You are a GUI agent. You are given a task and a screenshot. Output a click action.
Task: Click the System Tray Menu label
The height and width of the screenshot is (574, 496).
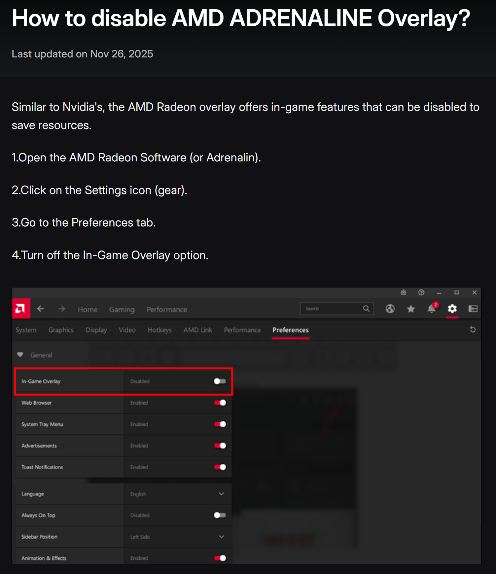42,424
